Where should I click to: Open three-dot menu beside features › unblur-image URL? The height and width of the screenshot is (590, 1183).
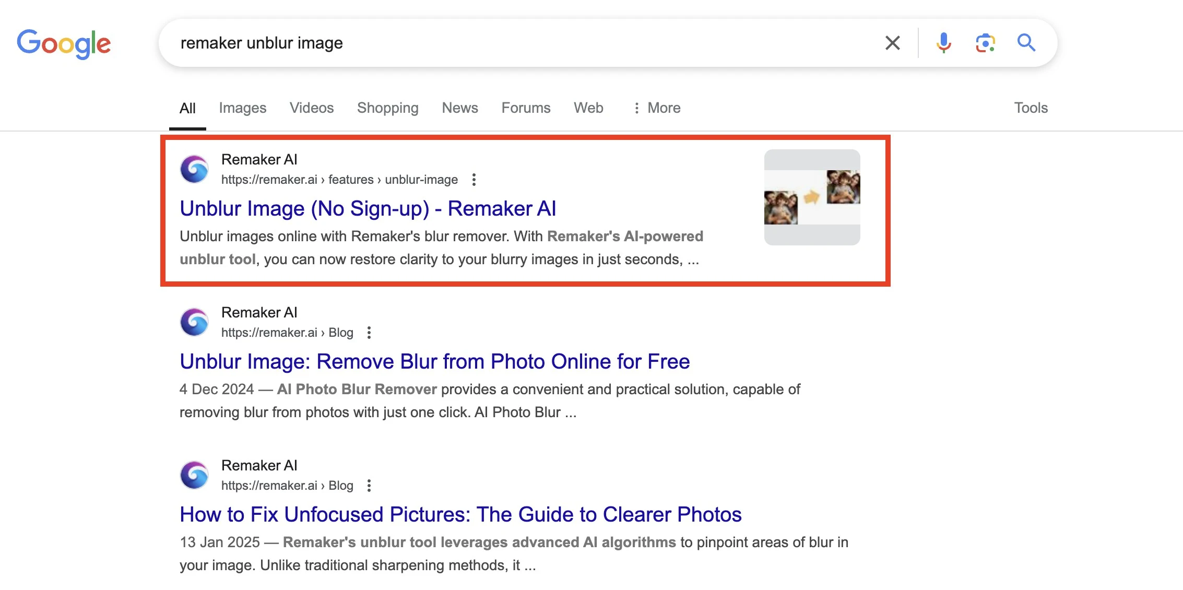[474, 180]
